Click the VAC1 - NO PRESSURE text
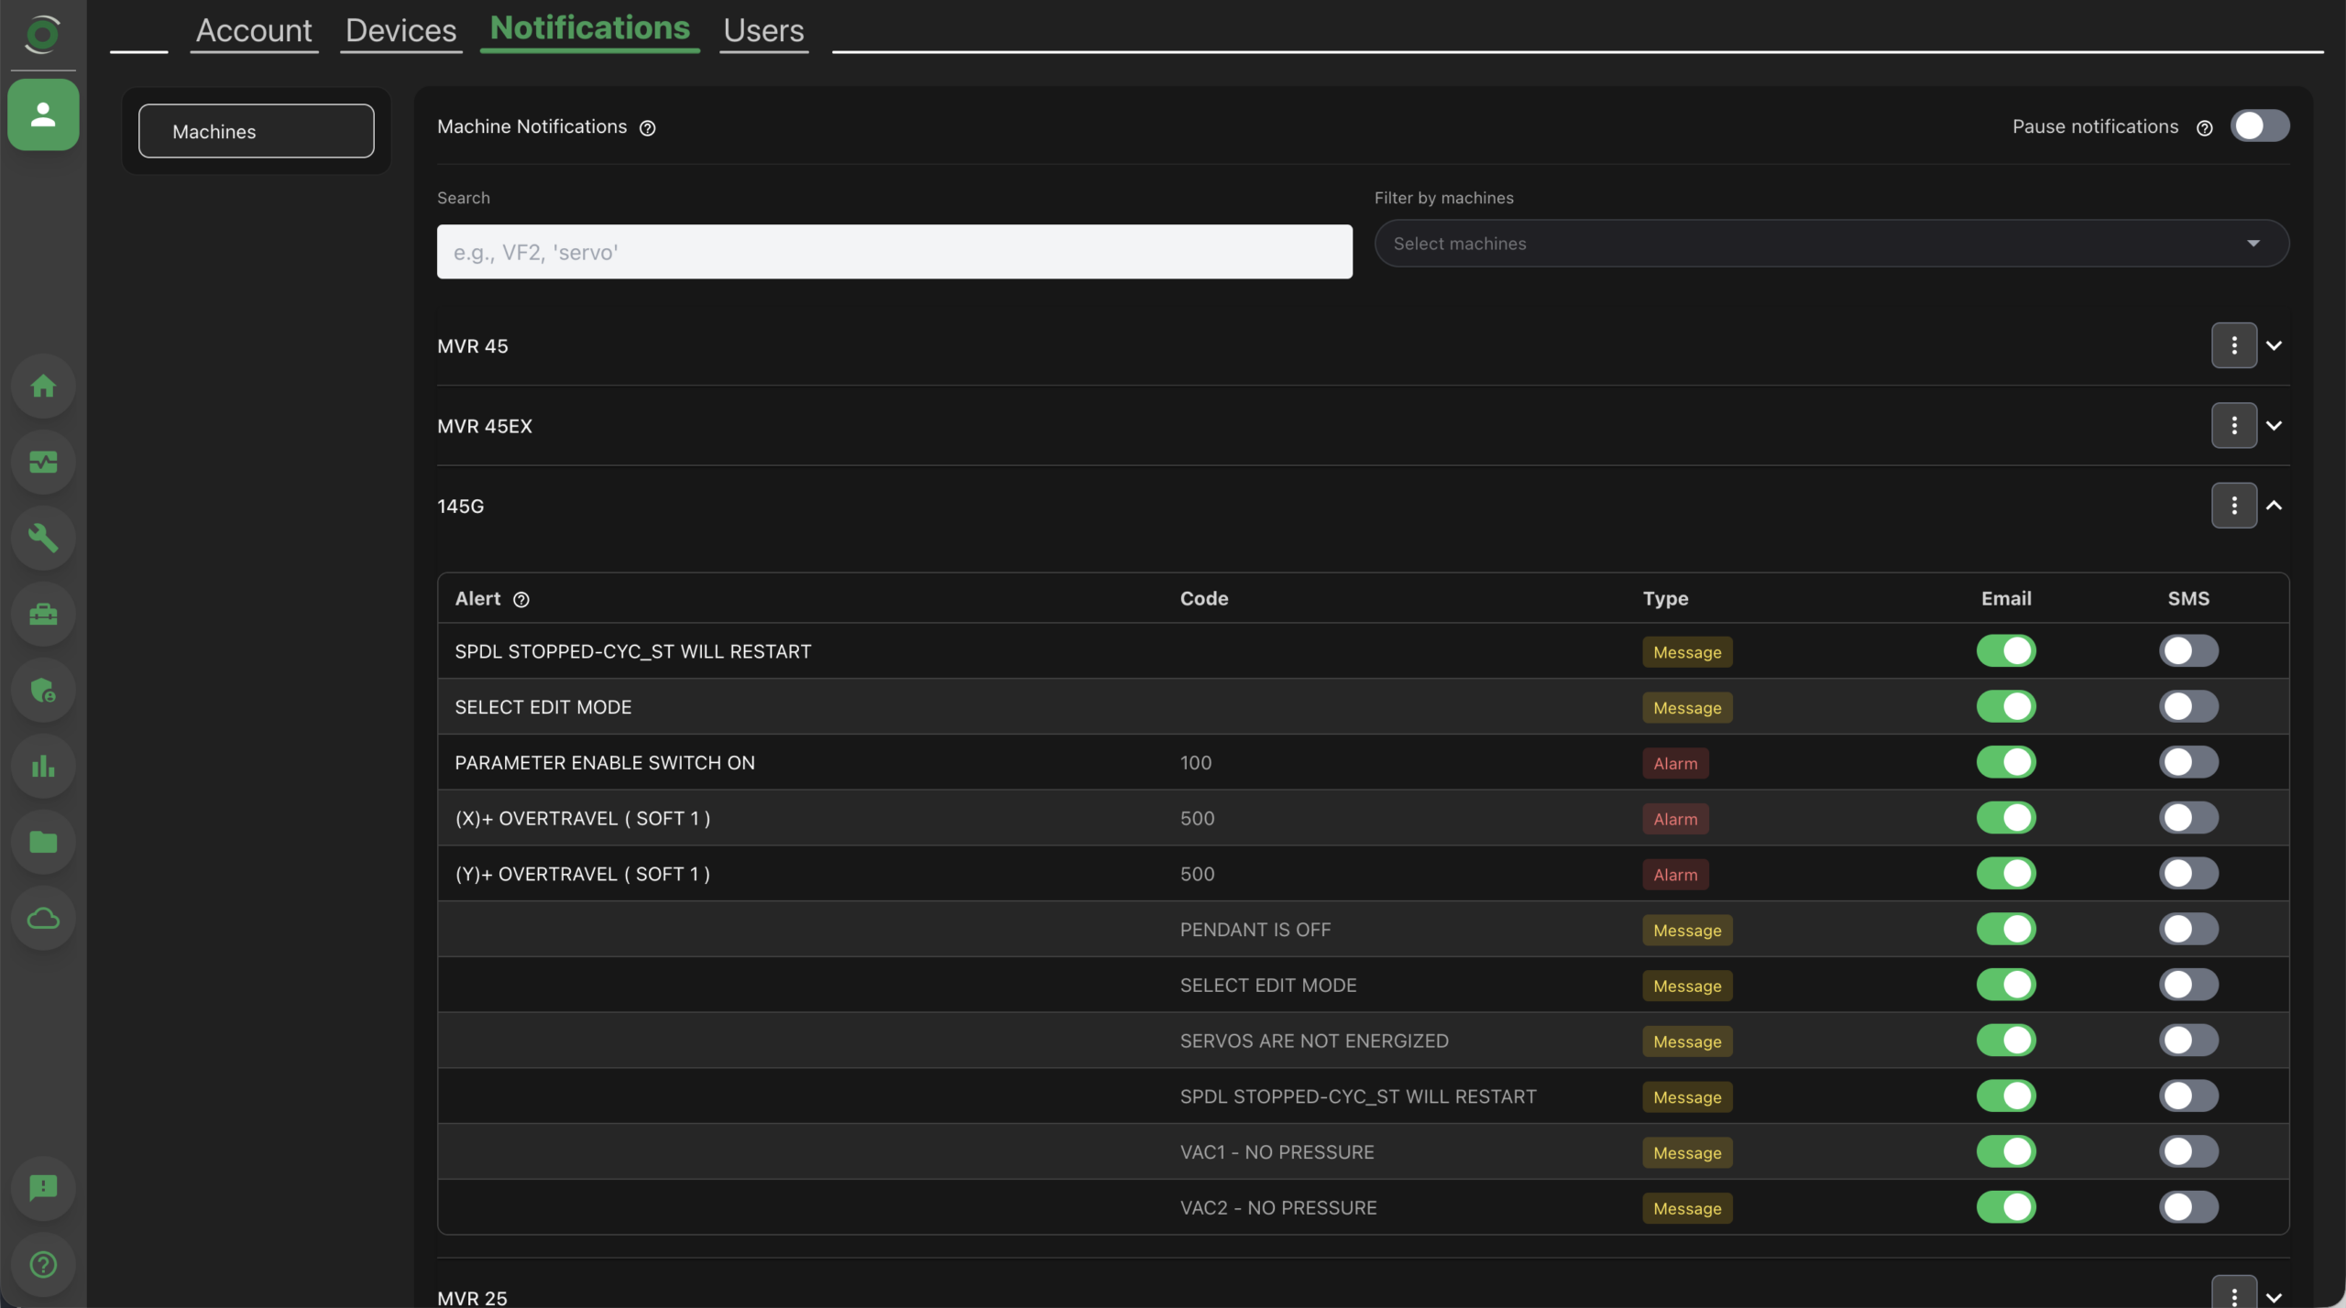 coord(1277,1152)
